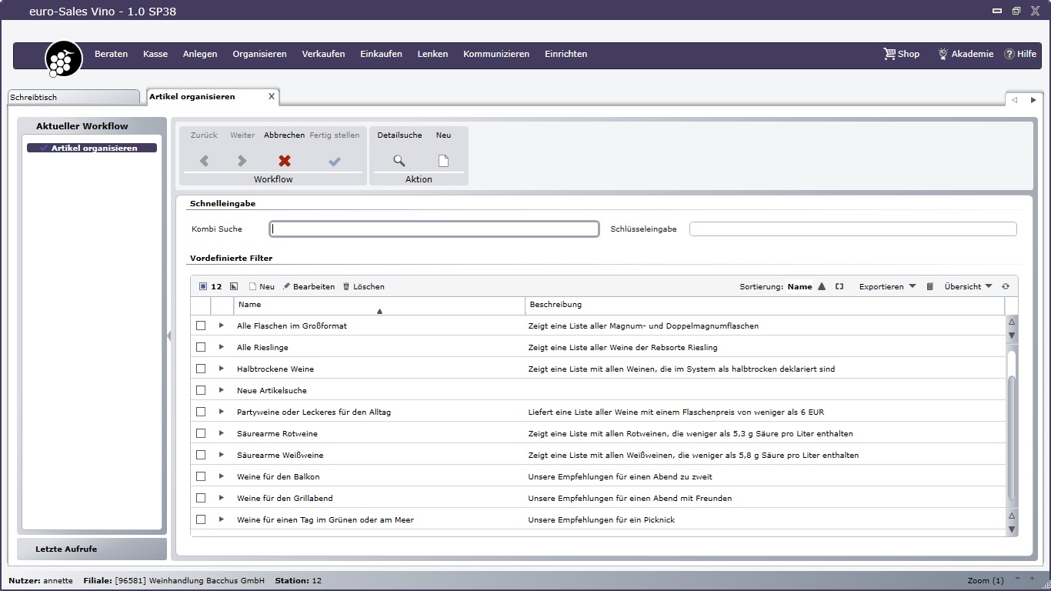Check the Alle Flaschen im Großformat checkbox
This screenshot has width=1051, height=591.
201,326
